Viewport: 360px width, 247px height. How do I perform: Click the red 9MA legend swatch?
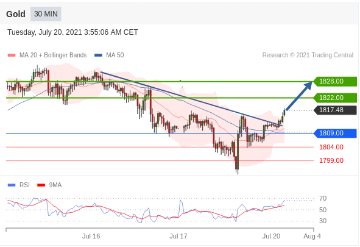click(41, 185)
